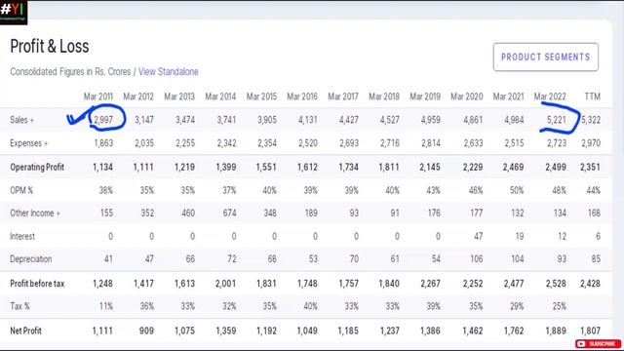This screenshot has height=351, width=624.
Task: Select the Mar 2011 column header
Action: 98,97
